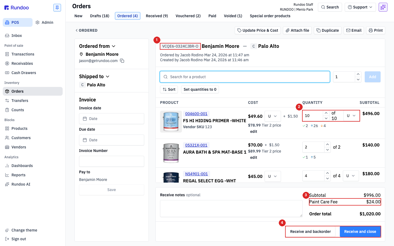Open the Vouchered (2) tab
The width and height of the screenshot is (394, 246).
click(x=188, y=16)
